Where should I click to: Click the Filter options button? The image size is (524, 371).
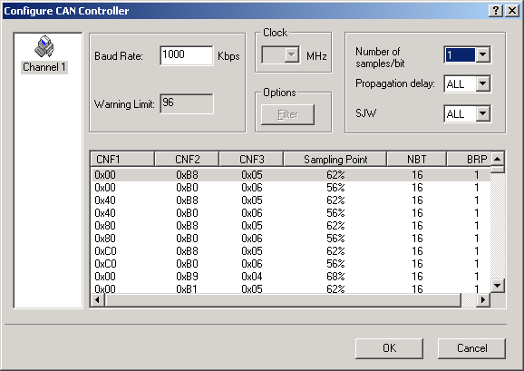pyautogui.click(x=287, y=114)
